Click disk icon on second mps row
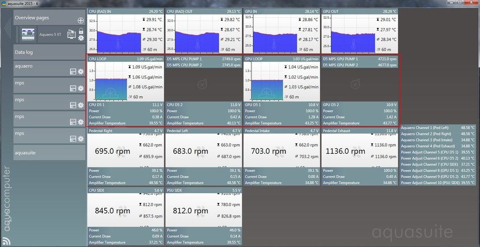Viewport: 480px width, 247px height. tap(73, 105)
